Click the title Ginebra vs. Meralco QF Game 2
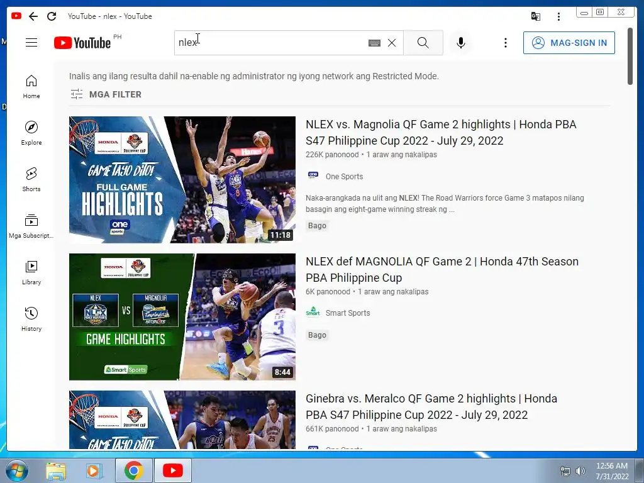Viewport: 644px width, 483px height. 431,407
